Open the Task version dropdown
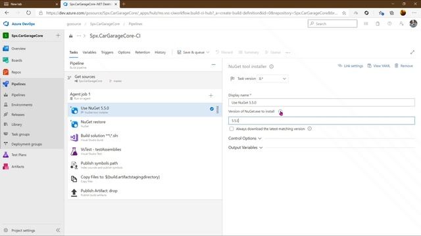Viewport: 421px width, 236px height. pyautogui.click(x=272, y=79)
